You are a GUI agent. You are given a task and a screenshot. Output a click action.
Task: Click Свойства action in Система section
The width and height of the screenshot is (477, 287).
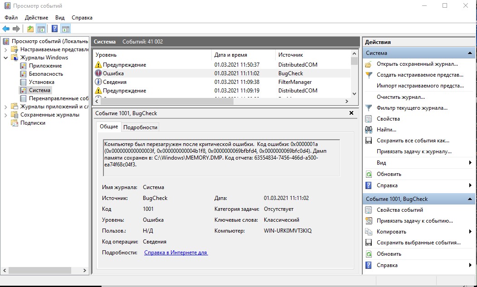click(x=388, y=119)
